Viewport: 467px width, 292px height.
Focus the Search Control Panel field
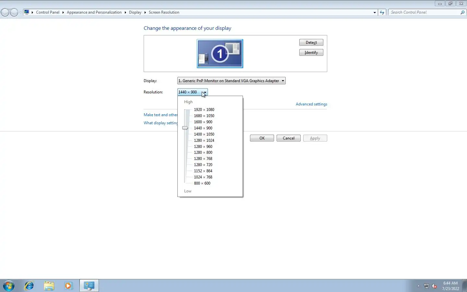425,12
